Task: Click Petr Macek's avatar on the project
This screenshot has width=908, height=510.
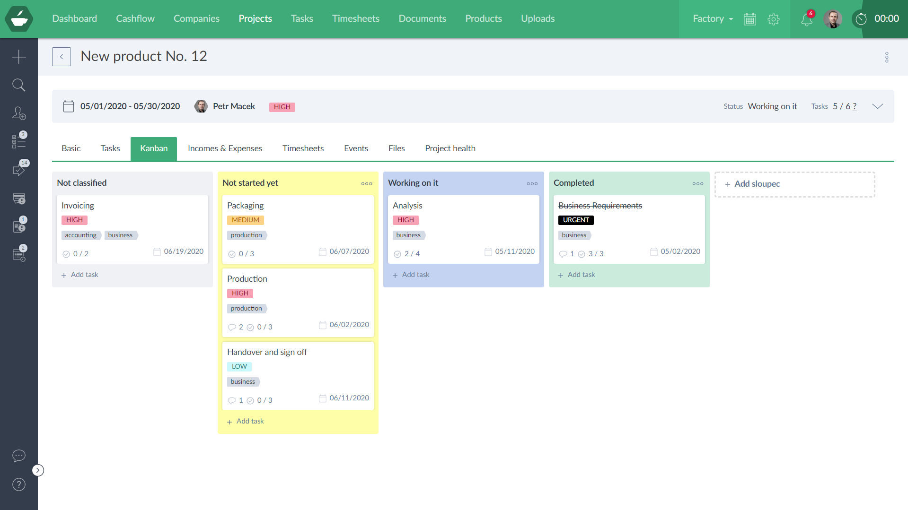Action: click(201, 106)
